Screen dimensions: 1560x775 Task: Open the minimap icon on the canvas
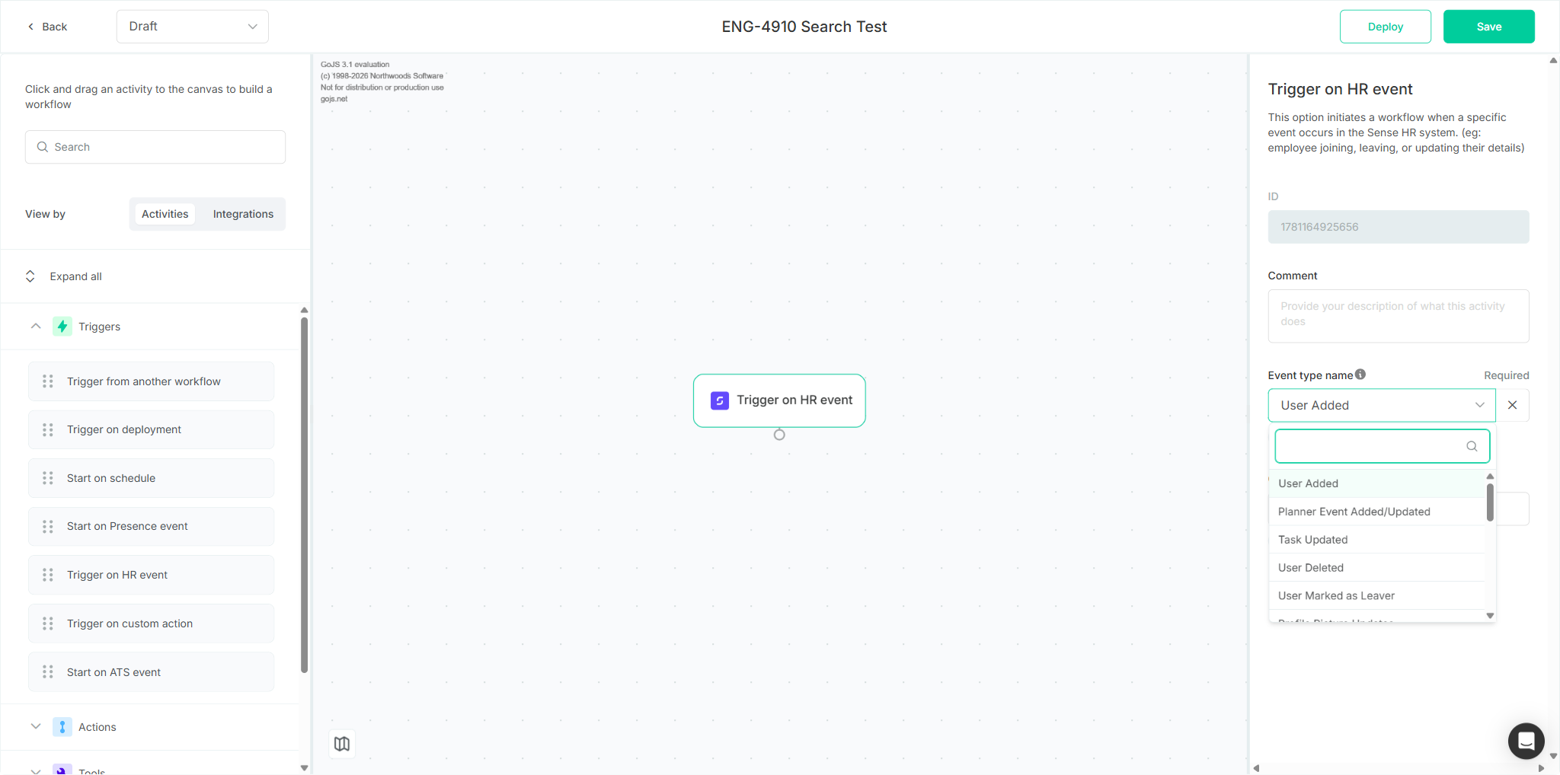tap(342, 744)
